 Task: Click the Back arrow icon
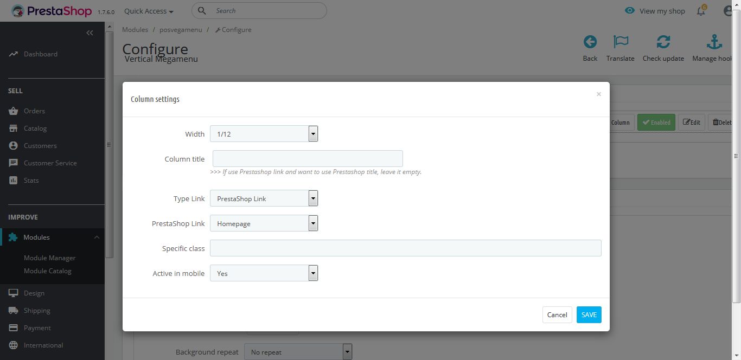click(590, 42)
